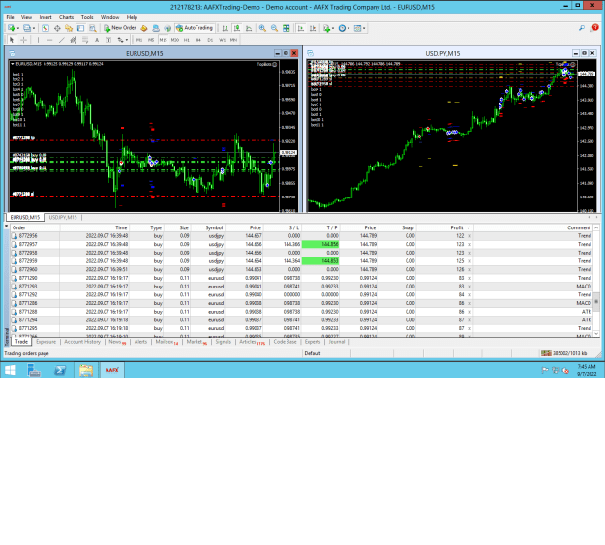The width and height of the screenshot is (605, 545).
Task: Open a new chart window
Action: [12, 28]
